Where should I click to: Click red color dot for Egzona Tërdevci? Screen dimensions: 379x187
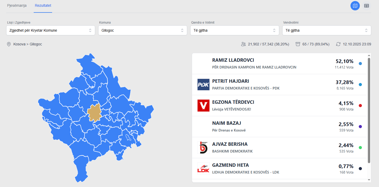pyautogui.click(x=360, y=106)
